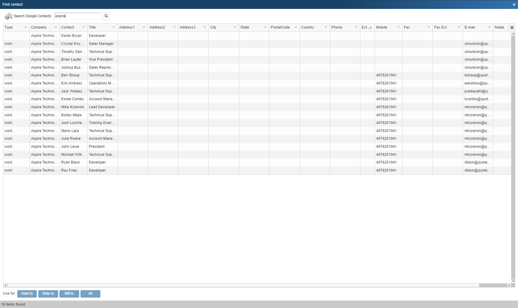Select the Mike Krzenski contact cell
Screen dimensions: 518x308
[x=73, y=107]
